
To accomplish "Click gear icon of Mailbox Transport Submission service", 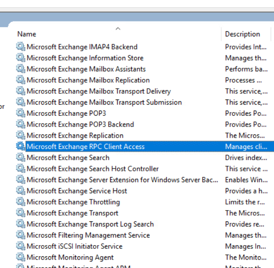I will pos(21,102).
